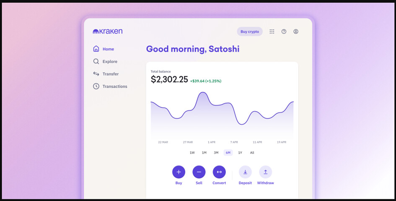Click the 11 APR axis label
The width and height of the screenshot is (396, 201).
tap(257, 142)
